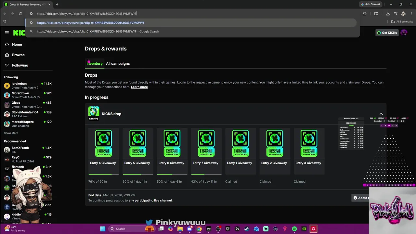Open Discord from the taskbar
Viewport: 416px width, 234px height.
(x=189, y=229)
